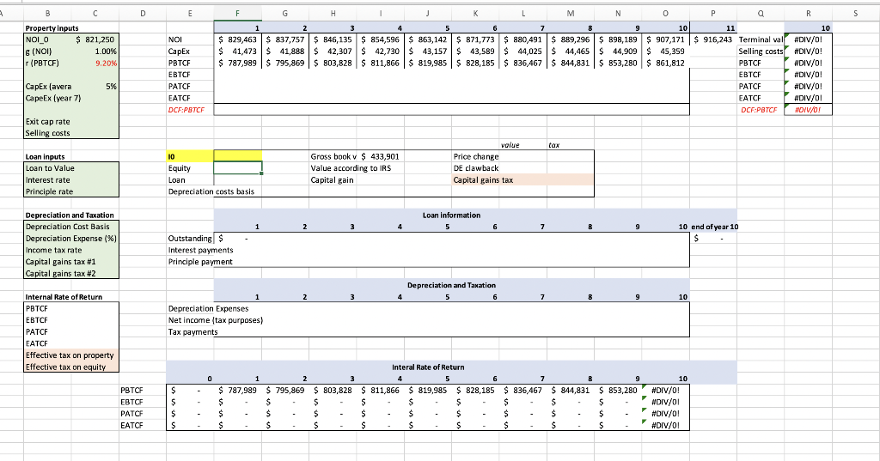Screen dimensions: 880x461
Task: Select Capital gains tax #2 label
Action: coord(61,274)
